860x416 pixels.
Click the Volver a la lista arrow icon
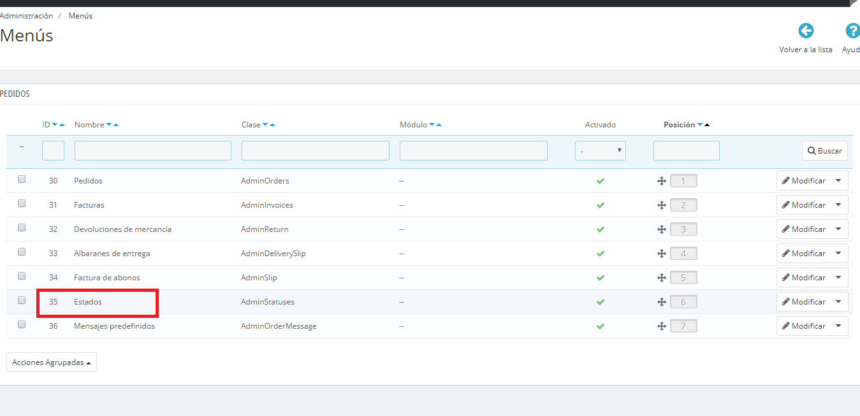[806, 31]
